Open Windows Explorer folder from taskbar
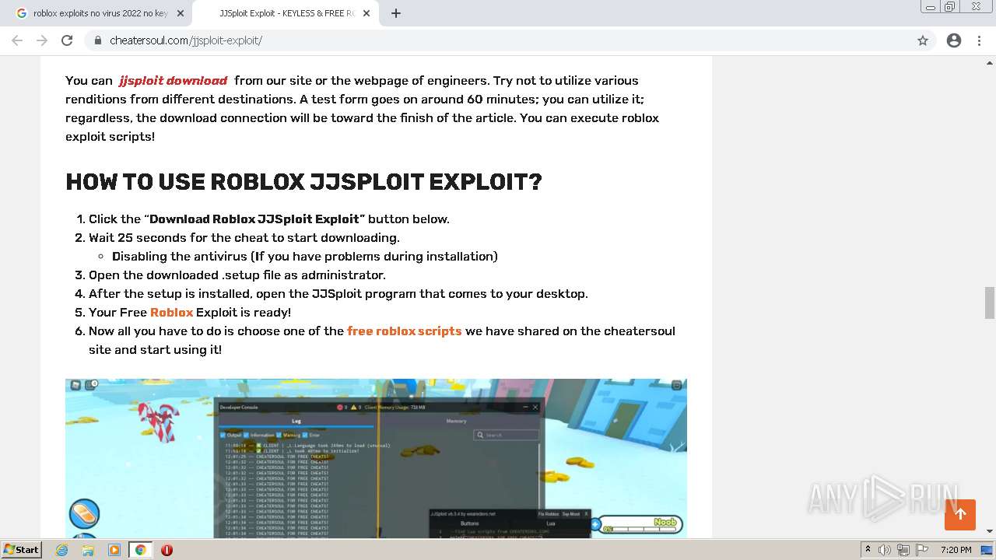Image resolution: width=996 pixels, height=560 pixels. point(88,550)
